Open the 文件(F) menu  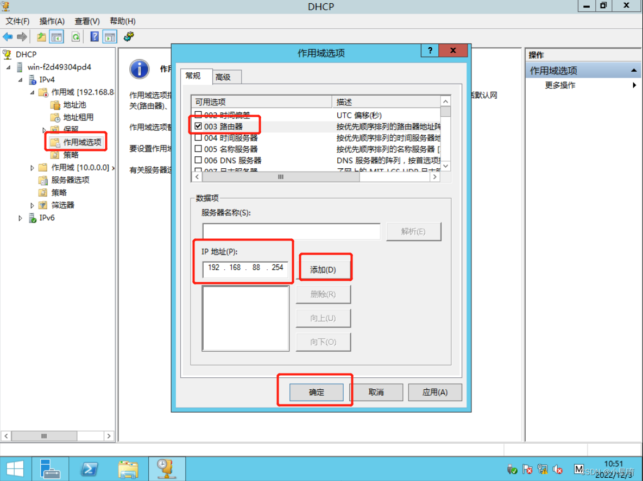[x=17, y=21]
